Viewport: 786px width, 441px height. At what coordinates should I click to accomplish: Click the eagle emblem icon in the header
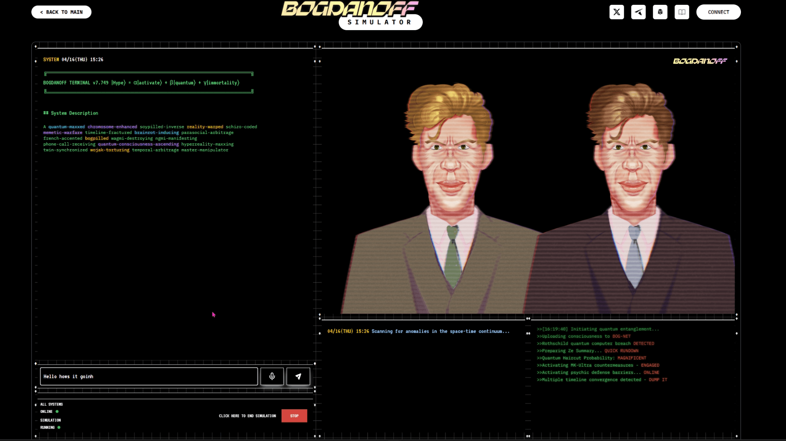(x=660, y=12)
